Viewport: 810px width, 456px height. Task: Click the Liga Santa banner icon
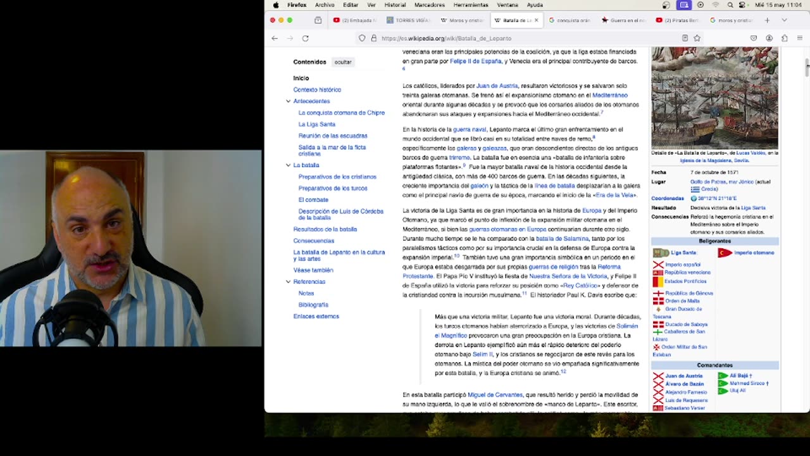click(x=661, y=253)
